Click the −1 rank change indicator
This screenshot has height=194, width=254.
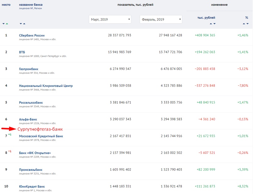pos(10,151)
